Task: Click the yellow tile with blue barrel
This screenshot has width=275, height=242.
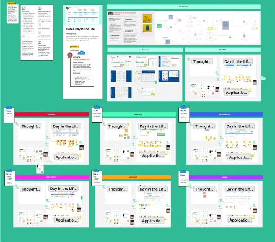Action: [147, 28]
